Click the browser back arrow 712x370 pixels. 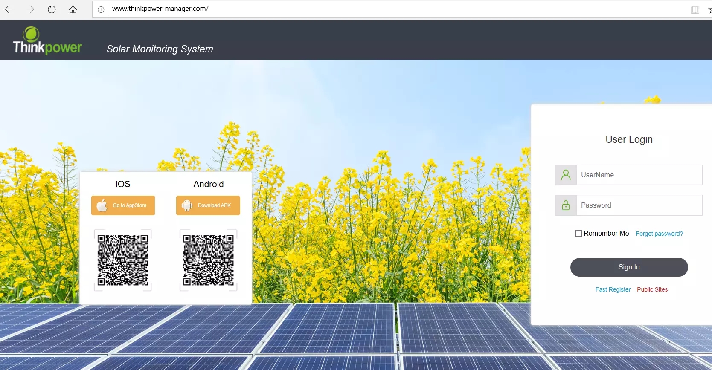pyautogui.click(x=9, y=9)
